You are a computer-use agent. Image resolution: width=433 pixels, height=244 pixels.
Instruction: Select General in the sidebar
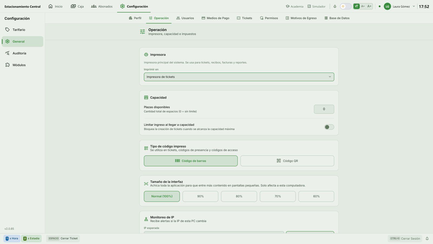point(22,41)
